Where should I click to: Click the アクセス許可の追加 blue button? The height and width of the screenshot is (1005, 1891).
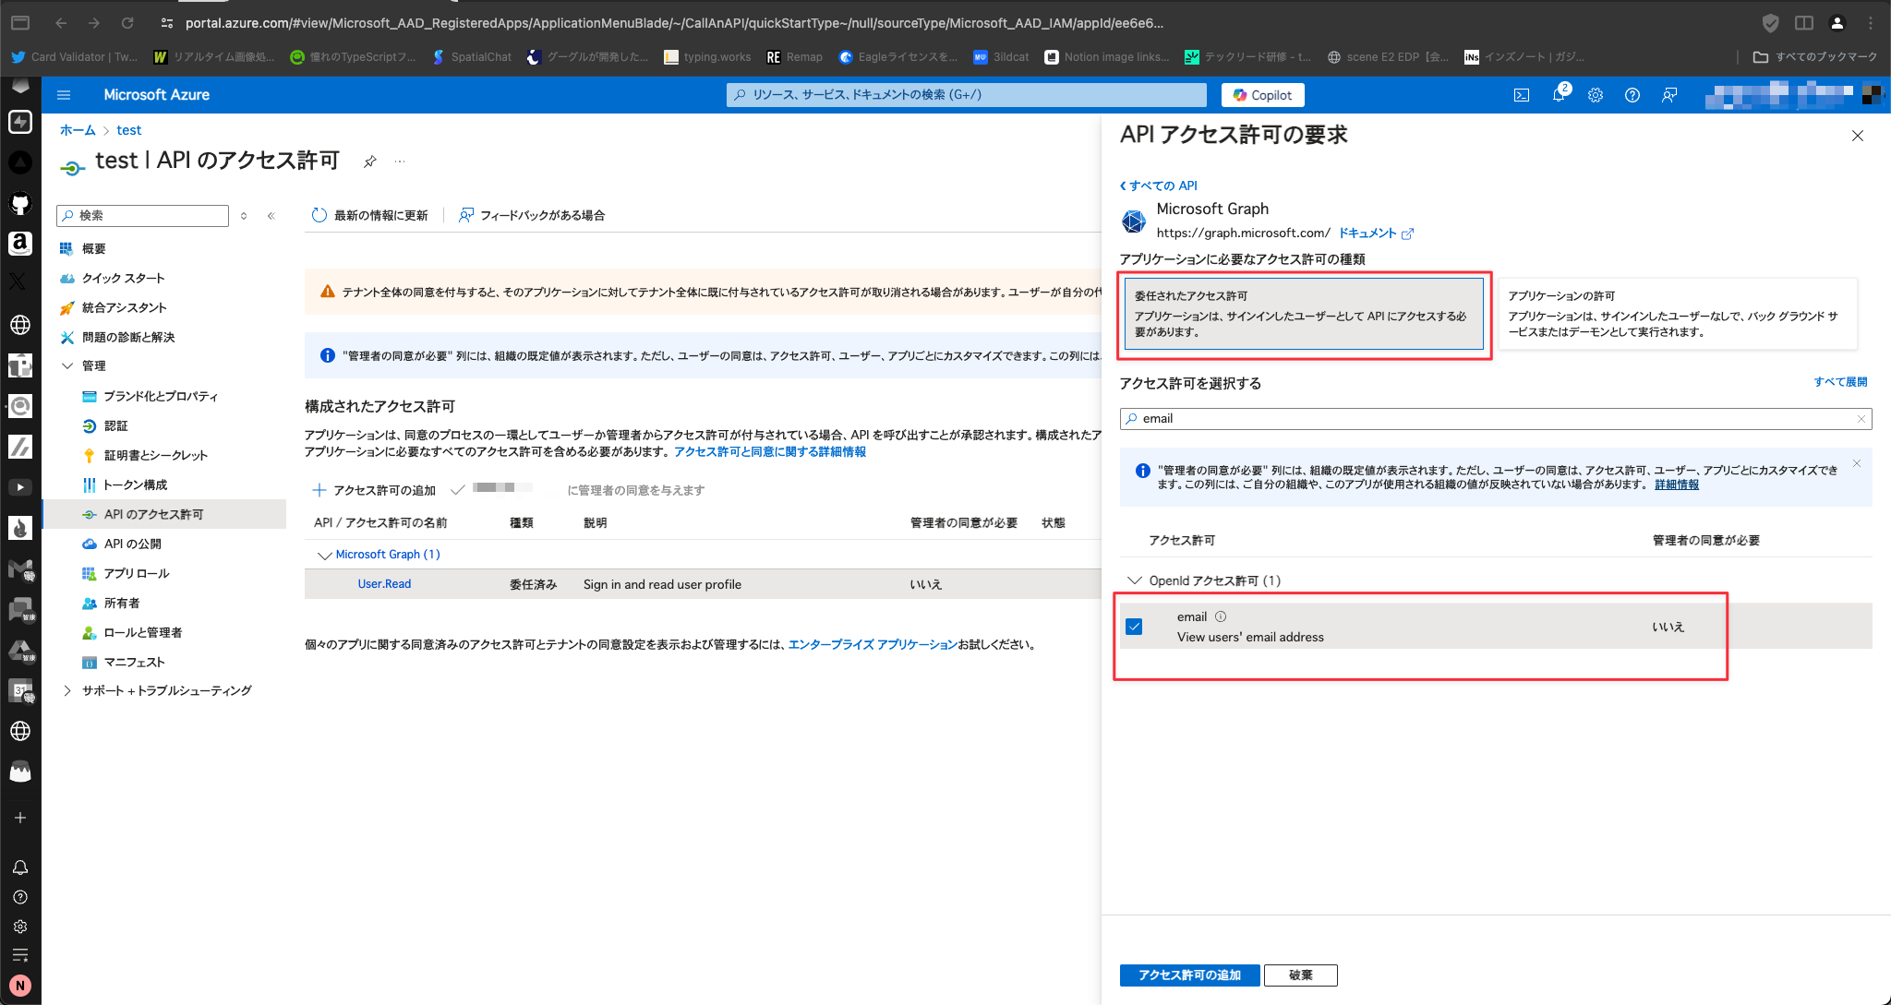tap(1189, 975)
